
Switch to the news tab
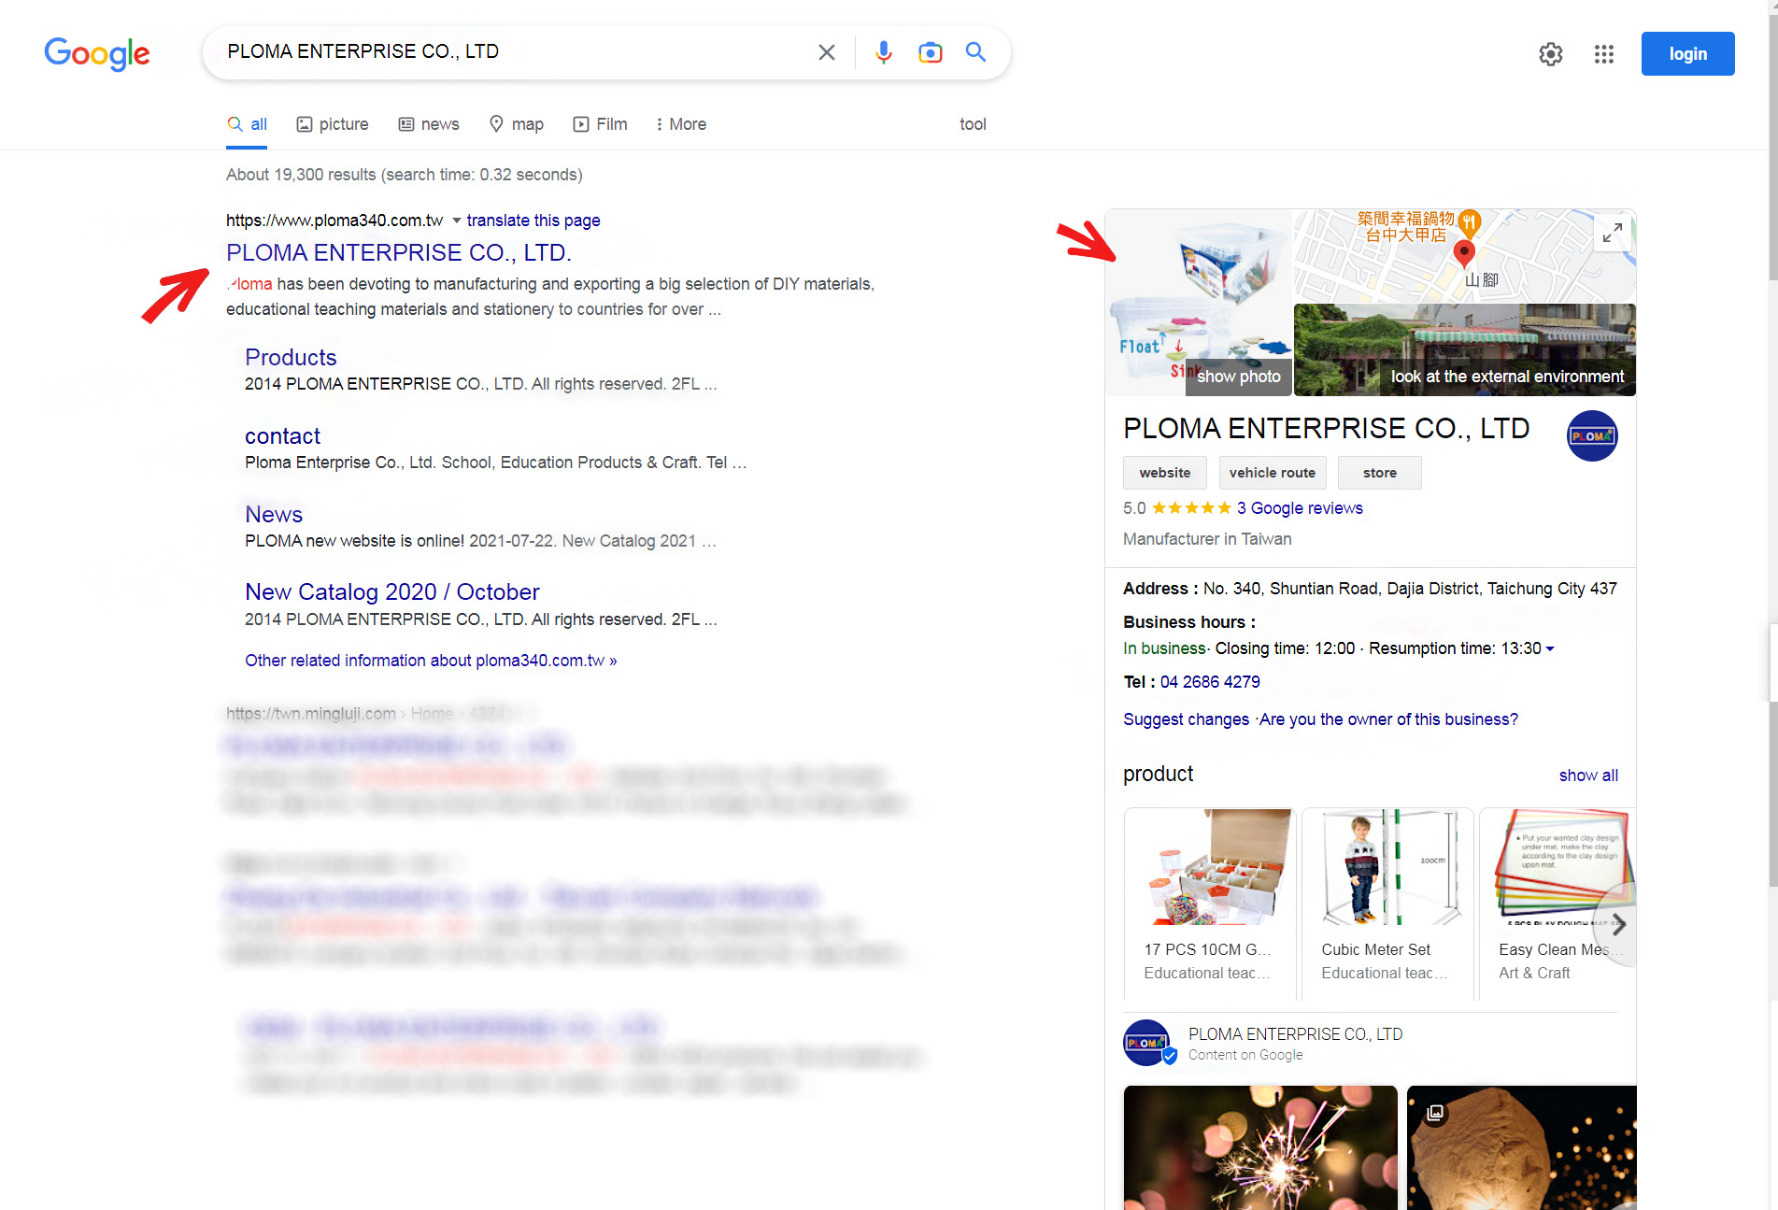click(429, 124)
